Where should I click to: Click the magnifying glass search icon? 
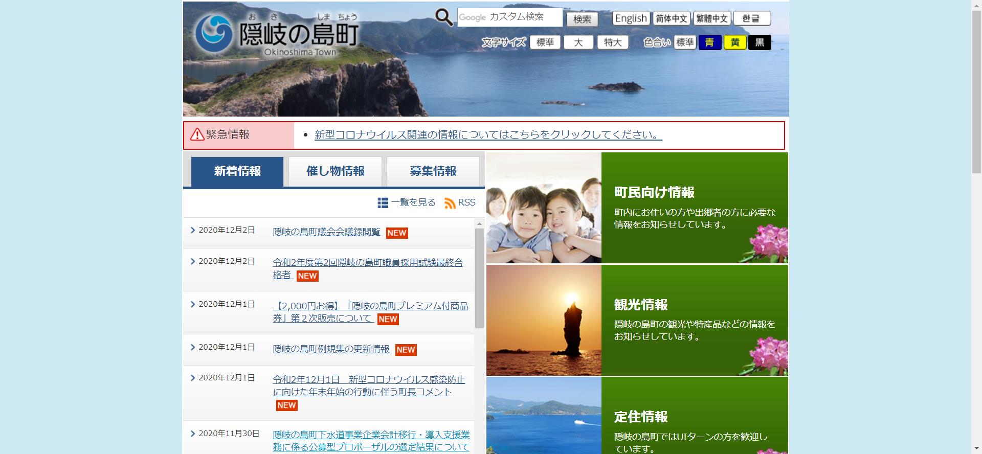click(x=444, y=18)
